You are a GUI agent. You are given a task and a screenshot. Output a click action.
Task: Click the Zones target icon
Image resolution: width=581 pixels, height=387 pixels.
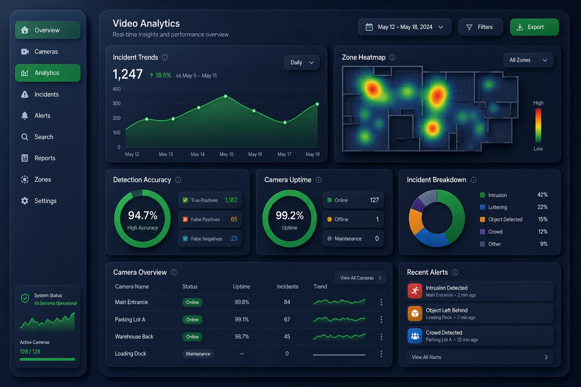pos(25,180)
